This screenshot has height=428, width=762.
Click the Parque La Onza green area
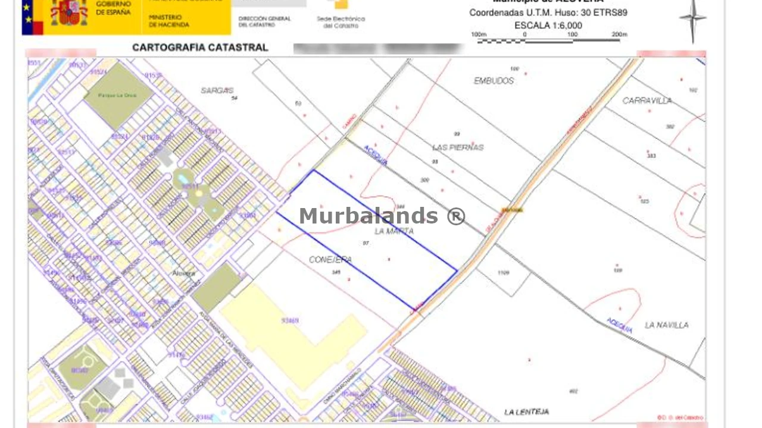point(118,96)
